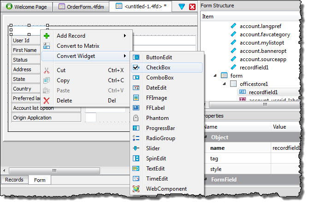
Task: Click the ProgressBar widget icon
Action: [x=136, y=128]
